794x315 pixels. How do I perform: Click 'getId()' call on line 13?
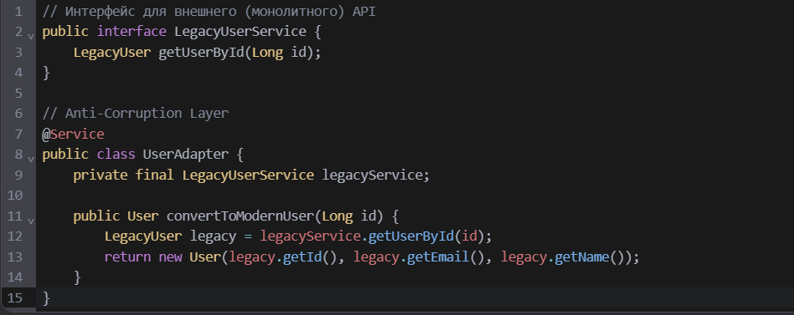[310, 257]
